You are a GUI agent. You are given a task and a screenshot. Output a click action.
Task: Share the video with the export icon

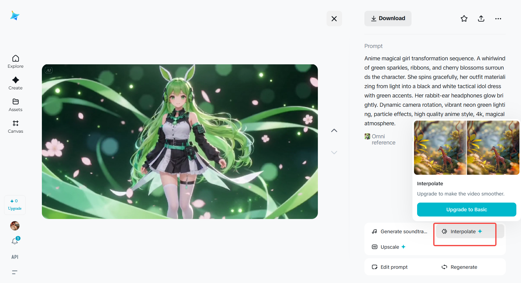coord(481,19)
